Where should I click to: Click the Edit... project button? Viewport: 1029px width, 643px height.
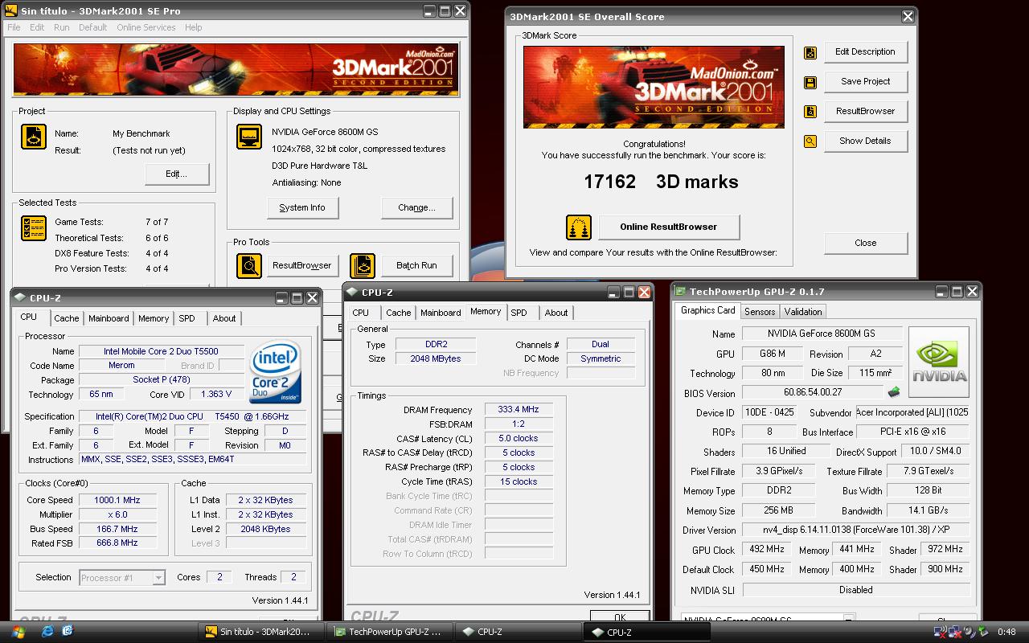pos(177,174)
